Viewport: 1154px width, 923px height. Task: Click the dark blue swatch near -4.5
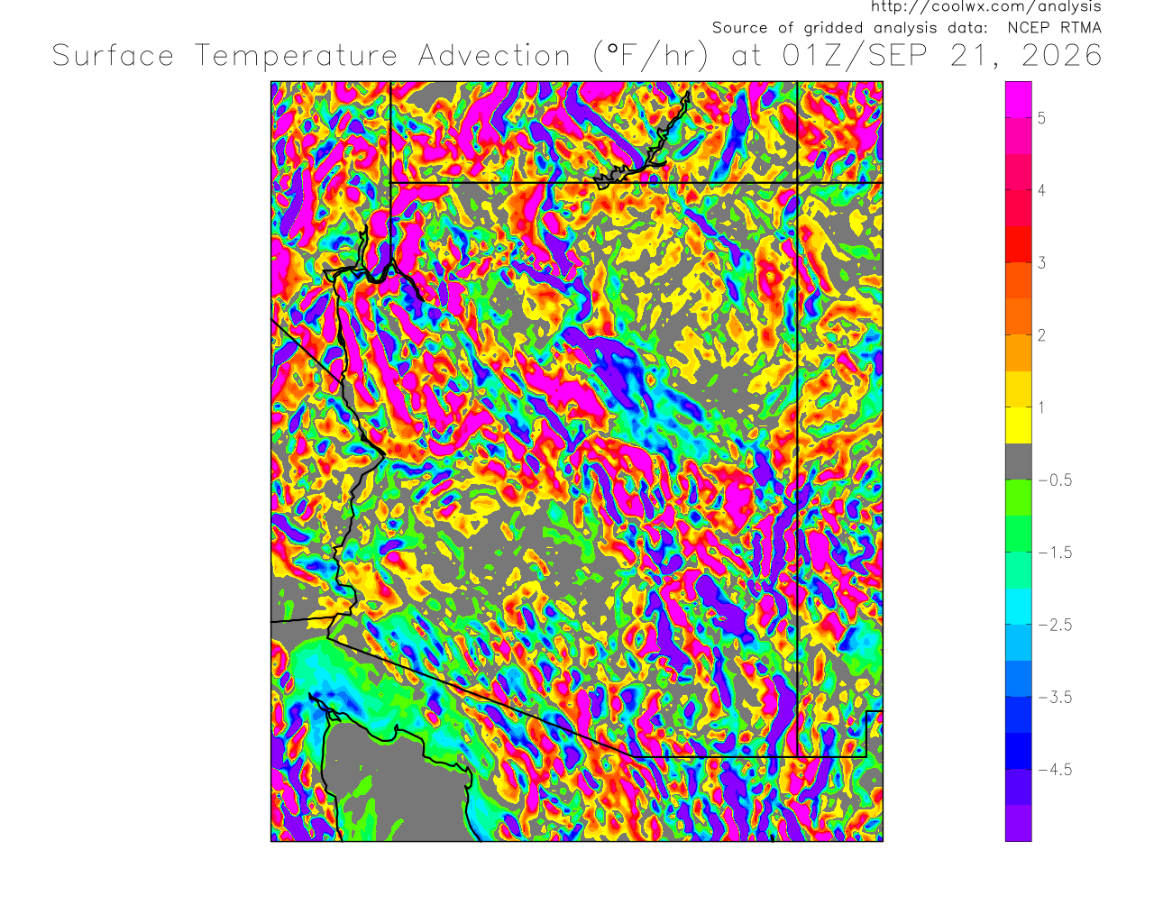point(1019,751)
